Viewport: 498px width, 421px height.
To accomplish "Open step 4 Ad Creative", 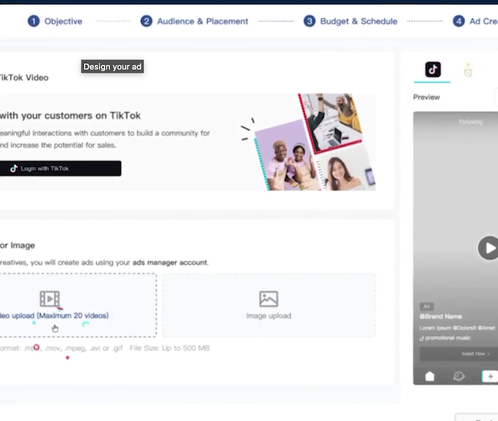I will [x=475, y=21].
